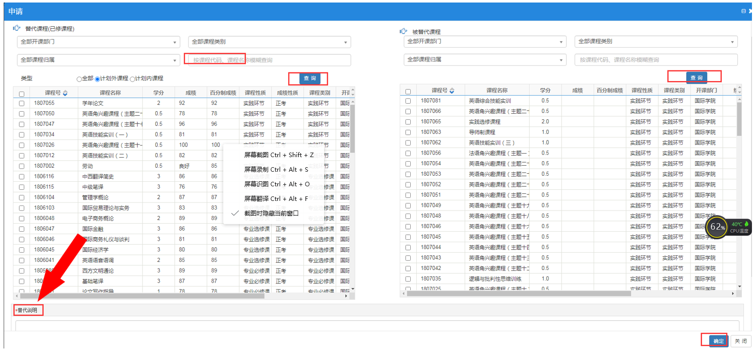
Task: Click the down arrow of right table vertical scrollbar
Action: pyautogui.click(x=739, y=287)
